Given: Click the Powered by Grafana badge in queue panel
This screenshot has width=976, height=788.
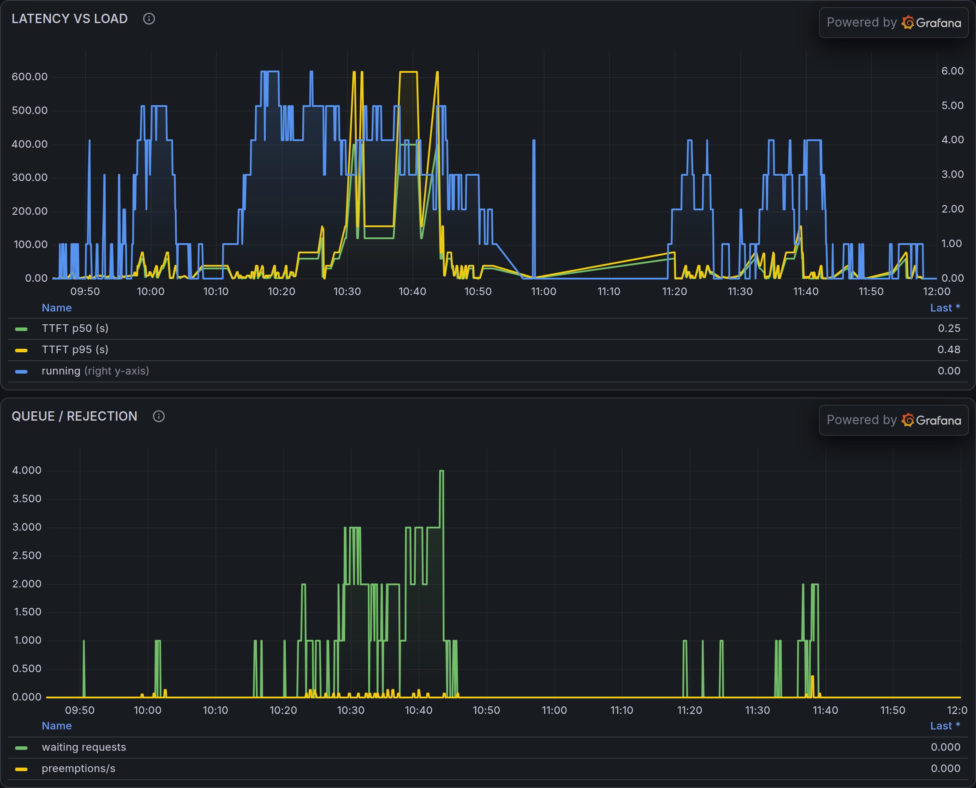Looking at the screenshot, I should click(893, 420).
